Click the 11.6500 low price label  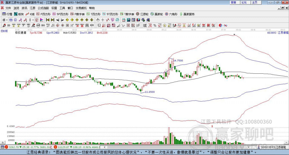tap(150, 92)
